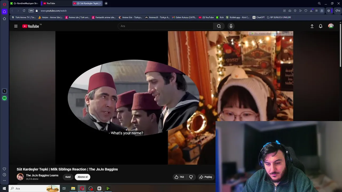Open Türk Anime TV bookmark
This screenshot has height=192, width=342.
pyautogui.click(x=24, y=17)
